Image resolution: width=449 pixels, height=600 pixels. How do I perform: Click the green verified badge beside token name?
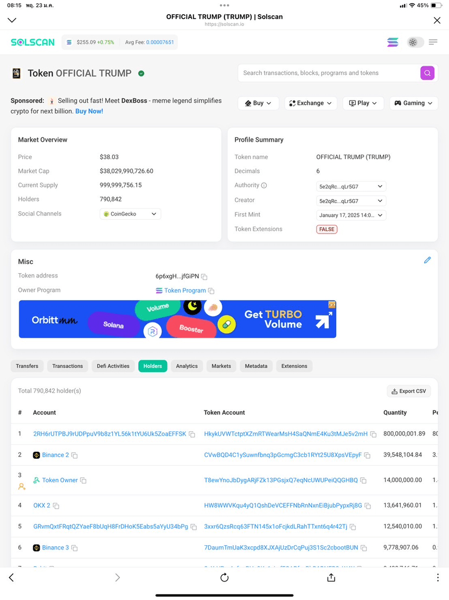(142, 73)
